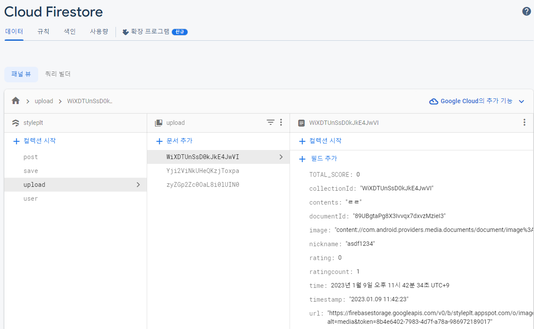Click the styleplt database name
Image resolution: width=534 pixels, height=329 pixels.
pyautogui.click(x=34, y=123)
